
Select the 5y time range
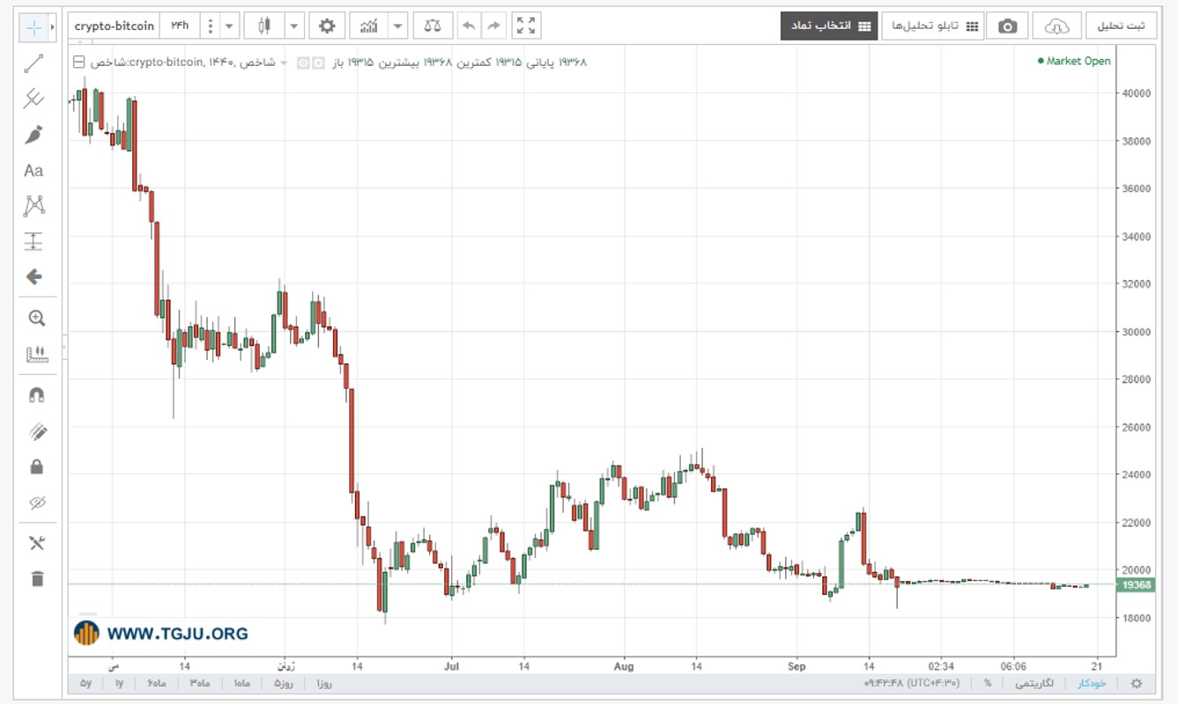85,684
